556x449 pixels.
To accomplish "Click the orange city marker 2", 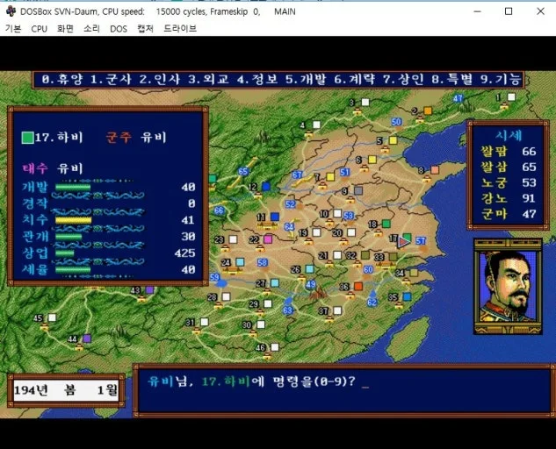I will point(428,110).
